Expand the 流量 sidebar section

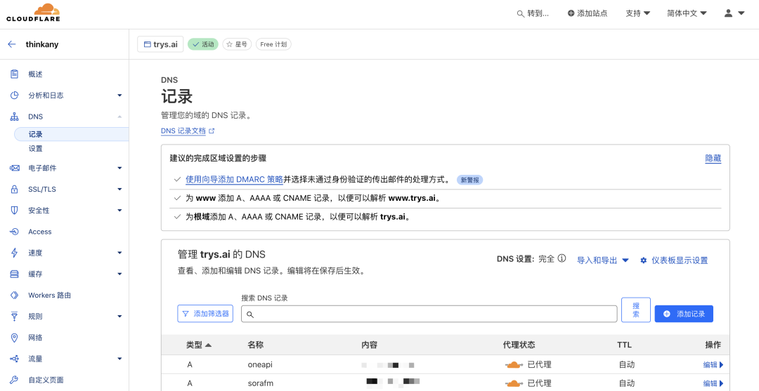pyautogui.click(x=119, y=359)
